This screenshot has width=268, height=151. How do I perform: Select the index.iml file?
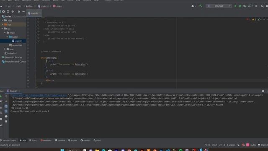coord(10,53)
